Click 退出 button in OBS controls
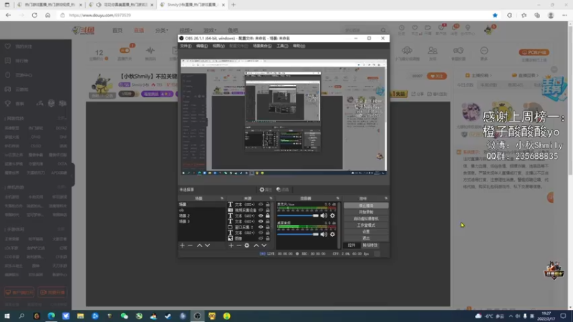This screenshot has width=573, height=322. pyautogui.click(x=366, y=238)
